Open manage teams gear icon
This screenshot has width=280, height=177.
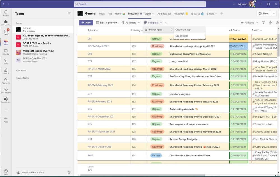coord(69,172)
